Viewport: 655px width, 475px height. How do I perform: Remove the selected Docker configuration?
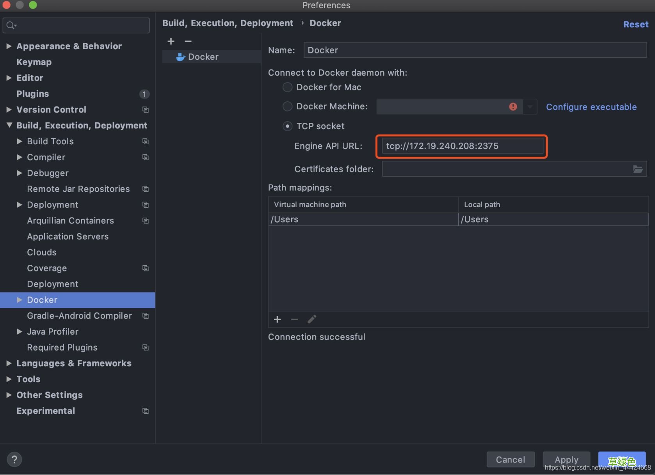click(188, 41)
